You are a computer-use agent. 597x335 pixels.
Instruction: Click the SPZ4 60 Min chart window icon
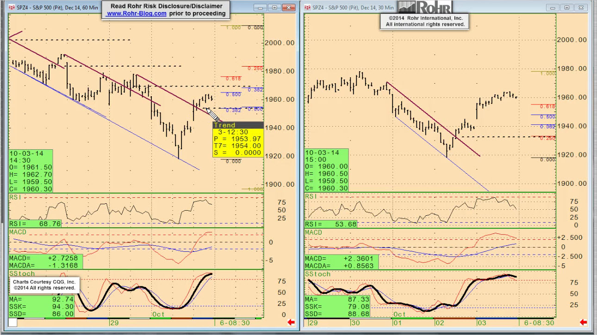click(x=12, y=8)
